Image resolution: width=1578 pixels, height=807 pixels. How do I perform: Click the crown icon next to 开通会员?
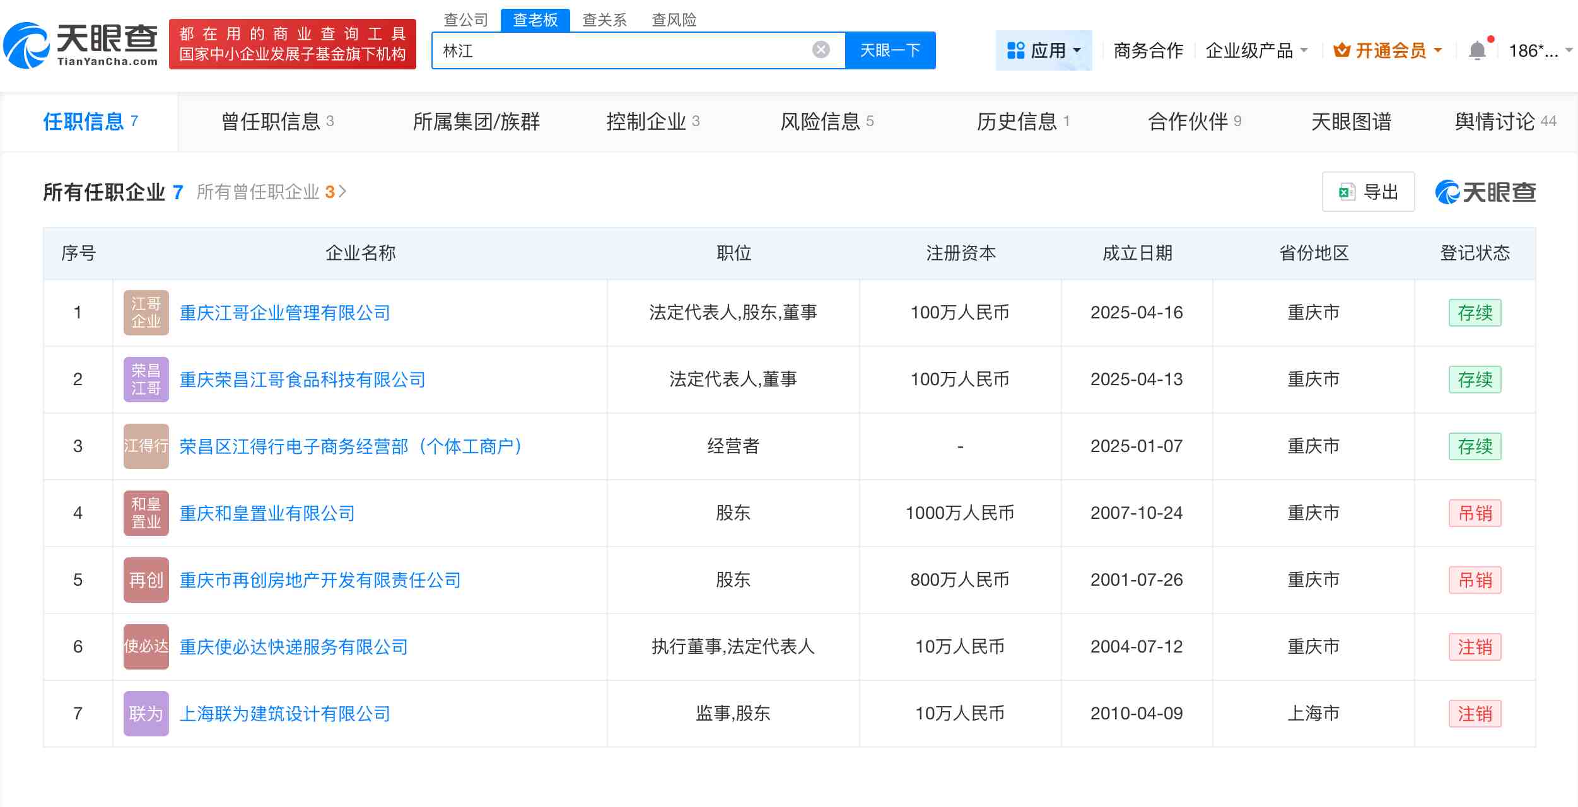click(x=1343, y=50)
